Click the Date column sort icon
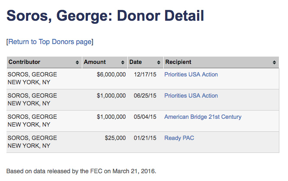 [x=159, y=62]
